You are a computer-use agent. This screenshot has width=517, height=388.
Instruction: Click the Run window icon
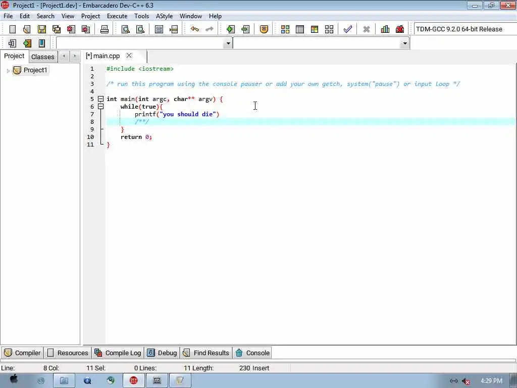(x=300, y=29)
